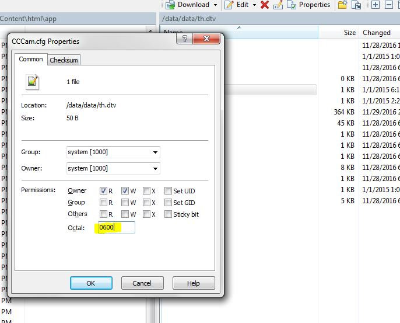Click the Download toolbar button

[188, 5]
